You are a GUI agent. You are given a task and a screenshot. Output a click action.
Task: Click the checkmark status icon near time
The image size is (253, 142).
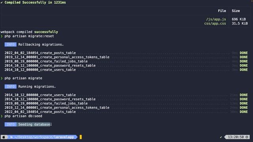point(221,137)
